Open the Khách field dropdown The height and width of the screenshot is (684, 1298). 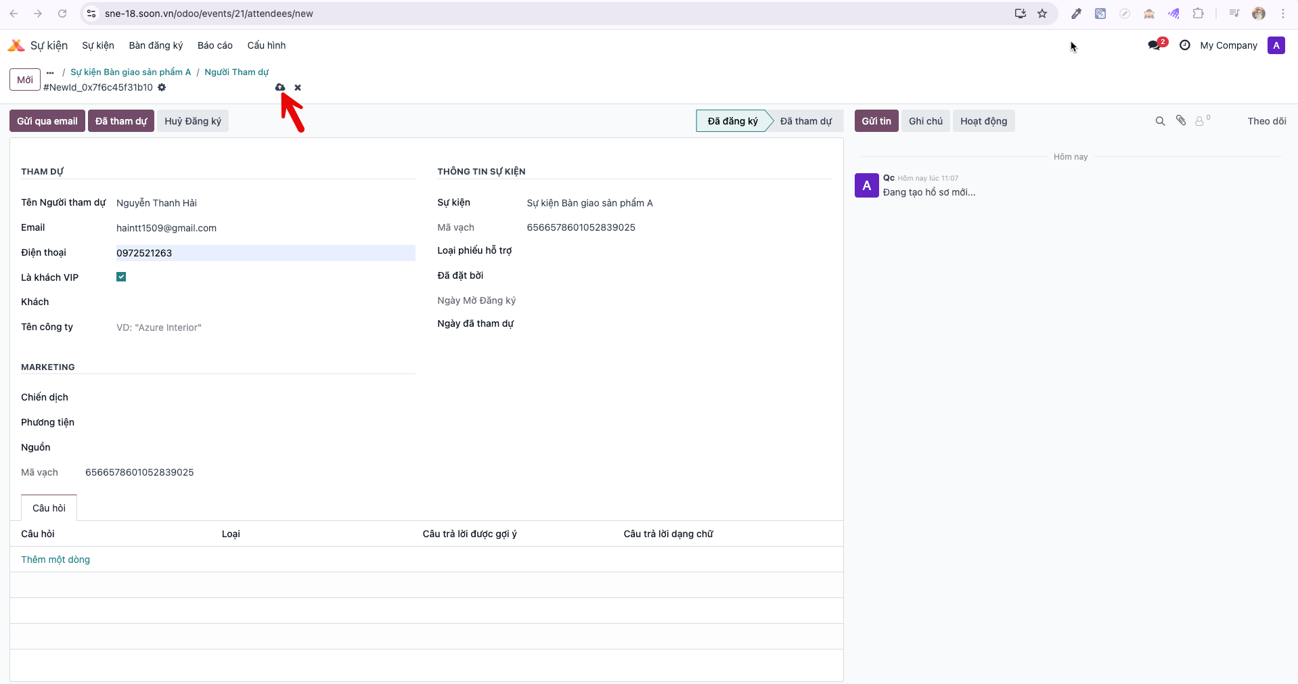point(265,302)
